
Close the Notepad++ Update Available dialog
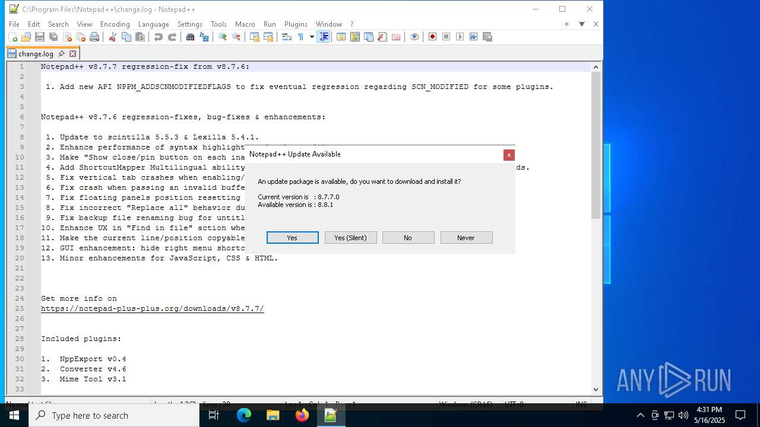[x=509, y=155]
